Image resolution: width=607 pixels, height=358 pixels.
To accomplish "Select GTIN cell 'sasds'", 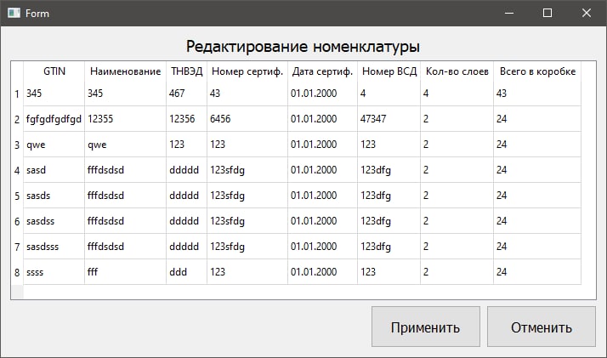I will pos(54,196).
